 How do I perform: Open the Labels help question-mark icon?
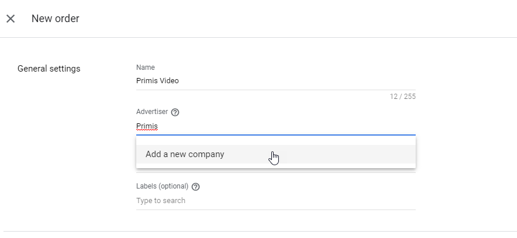(x=196, y=187)
